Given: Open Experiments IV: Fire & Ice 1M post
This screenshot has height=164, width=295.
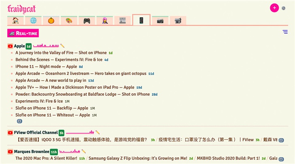Looking at the screenshot, I should [x=39, y=101].
